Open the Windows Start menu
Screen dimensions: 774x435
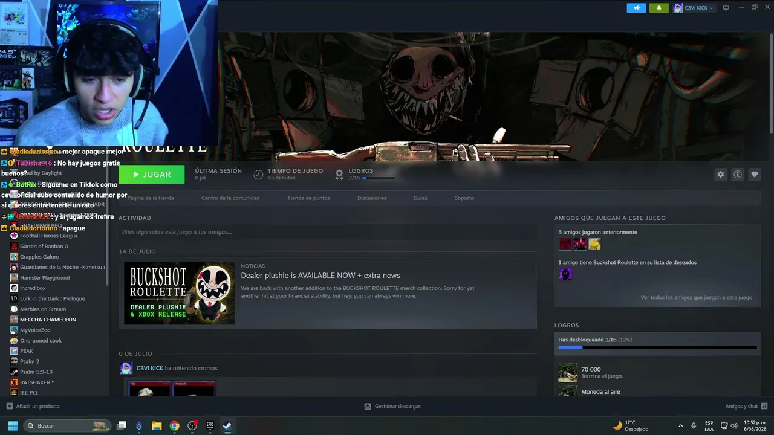point(13,426)
